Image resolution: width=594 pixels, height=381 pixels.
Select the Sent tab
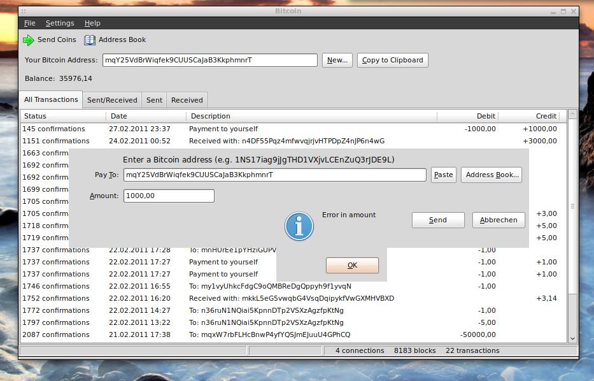point(154,100)
